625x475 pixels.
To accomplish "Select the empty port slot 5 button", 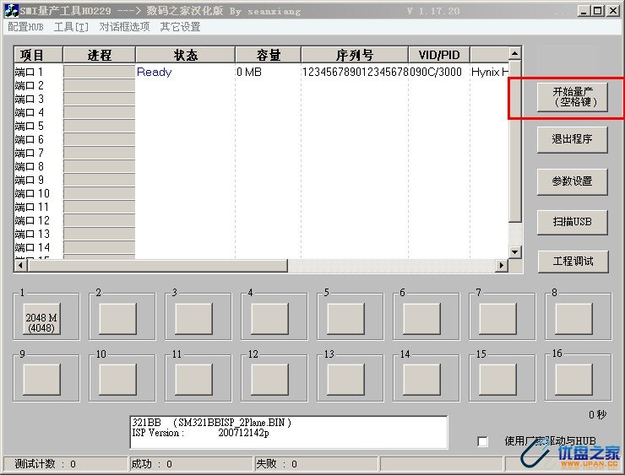I will [x=345, y=319].
